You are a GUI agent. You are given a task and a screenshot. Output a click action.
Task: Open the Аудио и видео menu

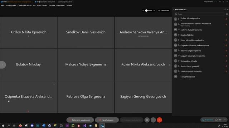pyautogui.click(x=42, y=5)
